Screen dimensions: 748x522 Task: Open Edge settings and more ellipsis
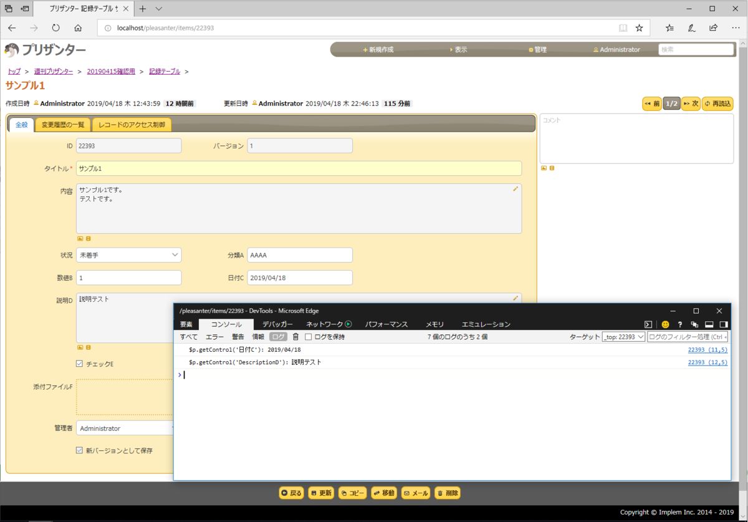click(735, 28)
